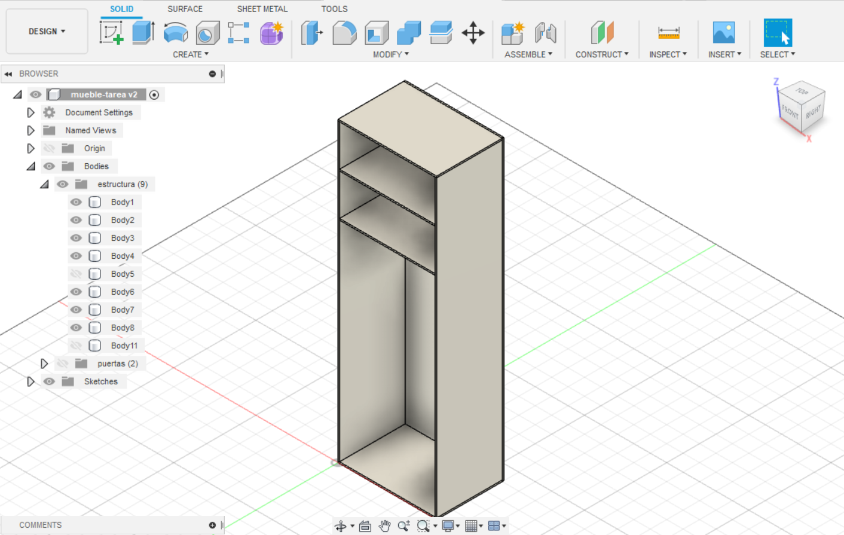844x535 pixels.
Task: Launch the Measure tool under Inspect
Action: [668, 32]
